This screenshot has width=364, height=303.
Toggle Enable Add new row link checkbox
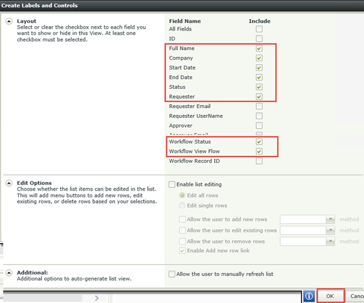coord(182,251)
